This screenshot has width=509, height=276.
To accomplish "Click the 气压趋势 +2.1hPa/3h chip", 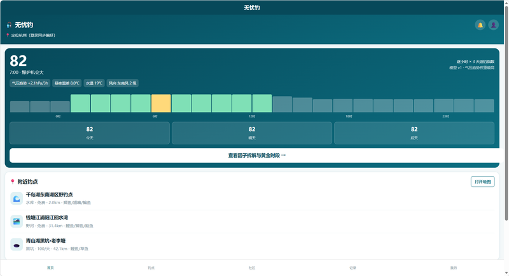I will pos(30,83).
